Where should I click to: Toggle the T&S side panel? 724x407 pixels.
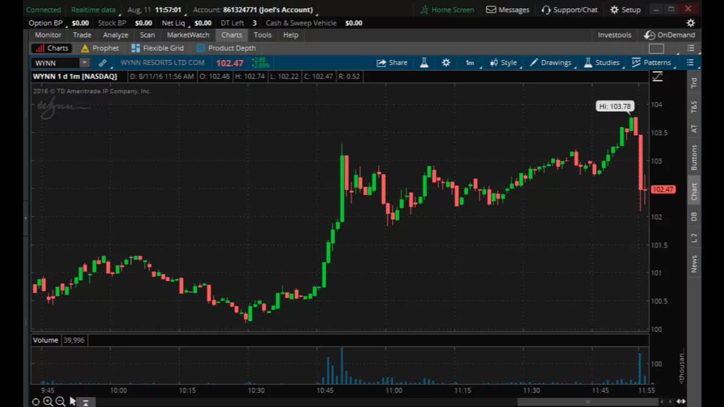point(694,106)
